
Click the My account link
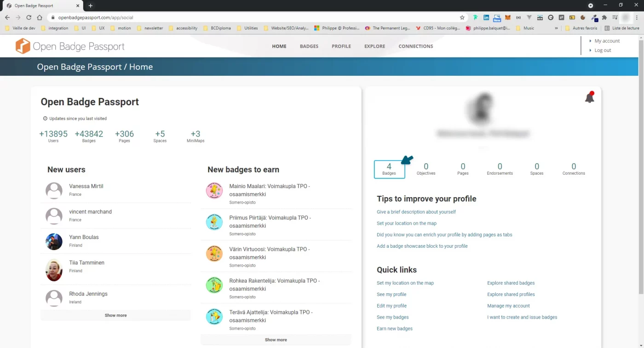pyautogui.click(x=607, y=41)
